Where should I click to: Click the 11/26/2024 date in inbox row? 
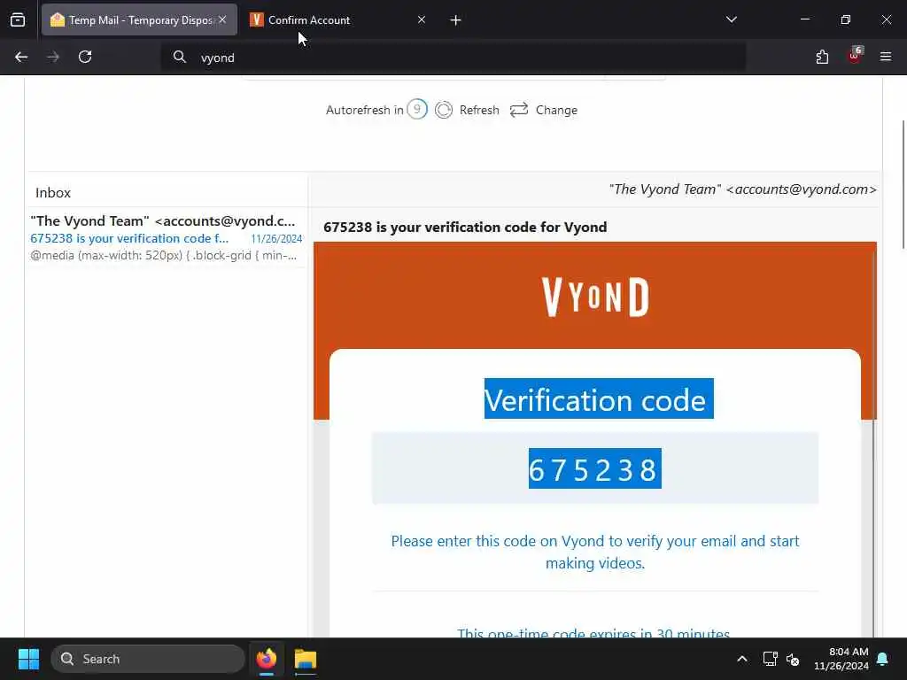276,239
